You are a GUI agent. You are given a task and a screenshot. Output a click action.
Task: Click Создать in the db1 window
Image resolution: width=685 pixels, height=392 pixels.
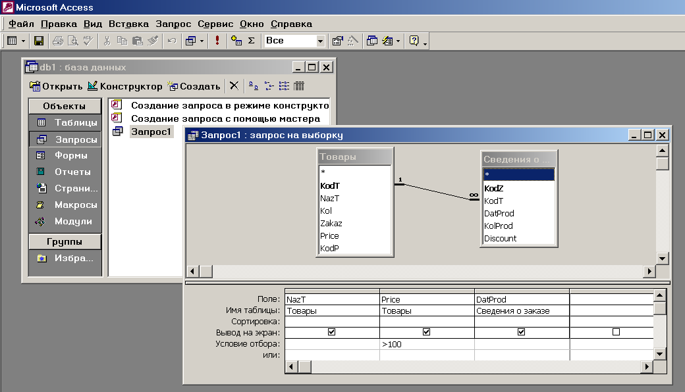click(x=194, y=86)
